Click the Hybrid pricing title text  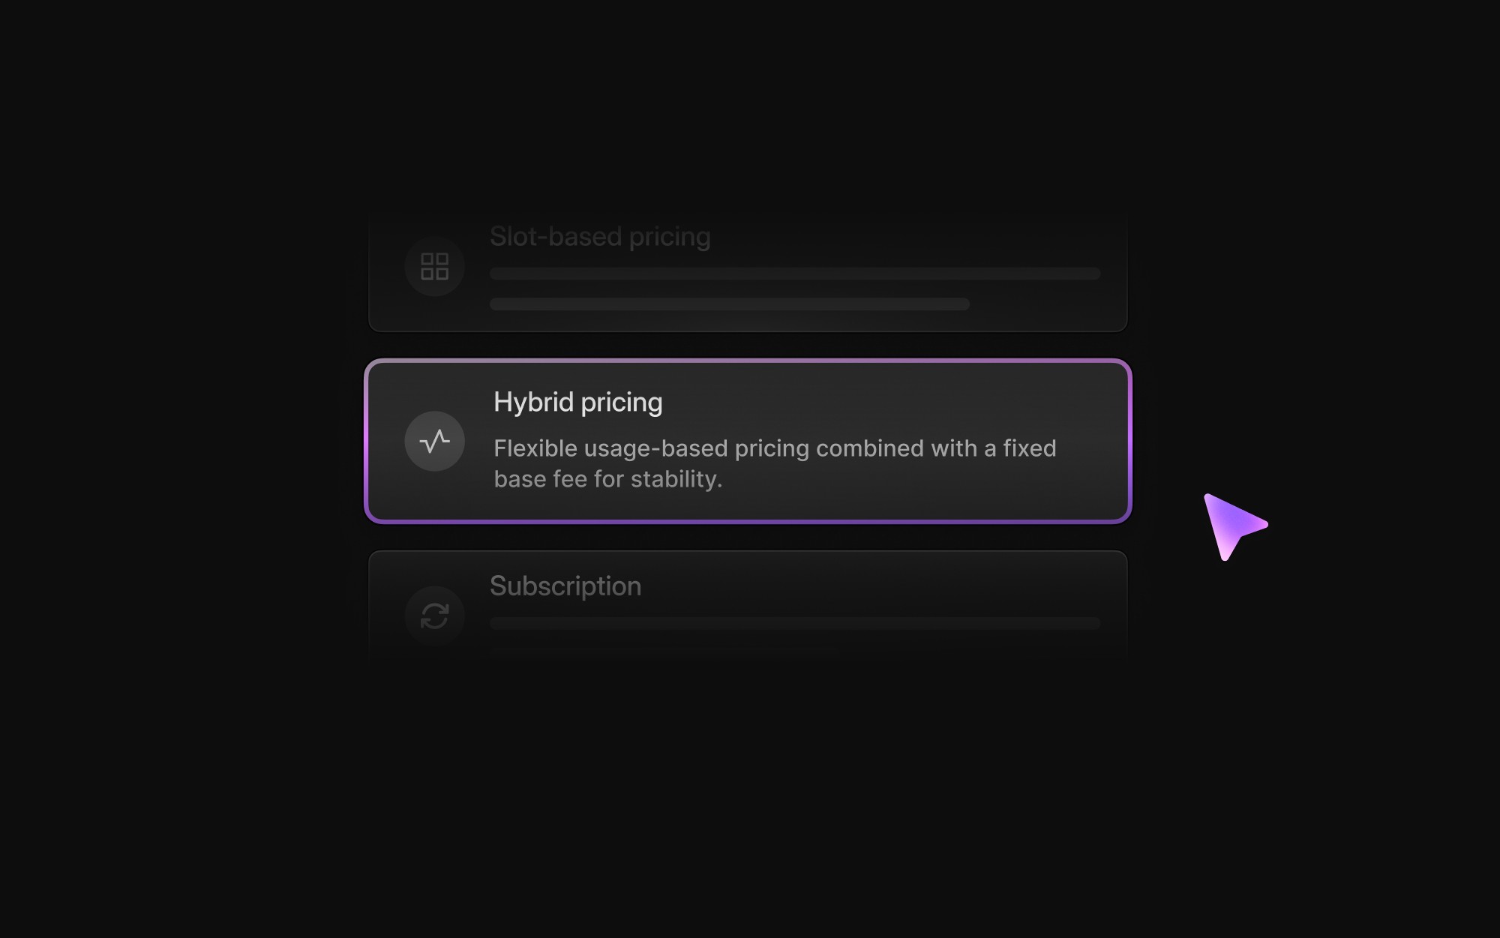pyautogui.click(x=577, y=402)
